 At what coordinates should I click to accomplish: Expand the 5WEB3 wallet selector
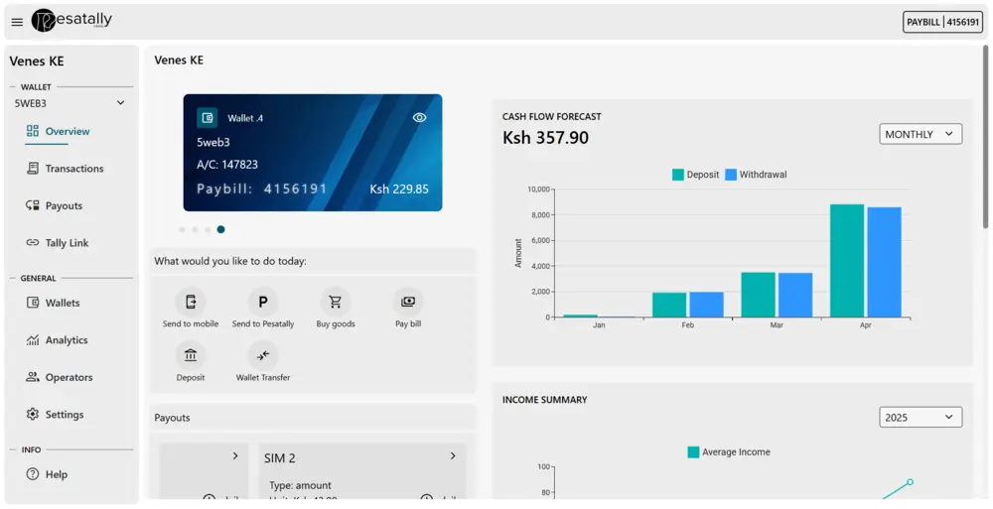70,103
